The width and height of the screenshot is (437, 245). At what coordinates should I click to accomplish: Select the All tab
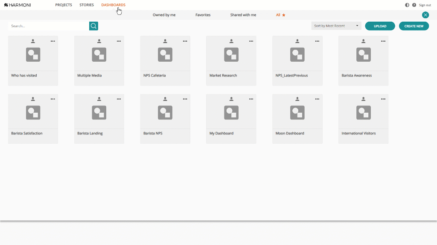pyautogui.click(x=280, y=15)
